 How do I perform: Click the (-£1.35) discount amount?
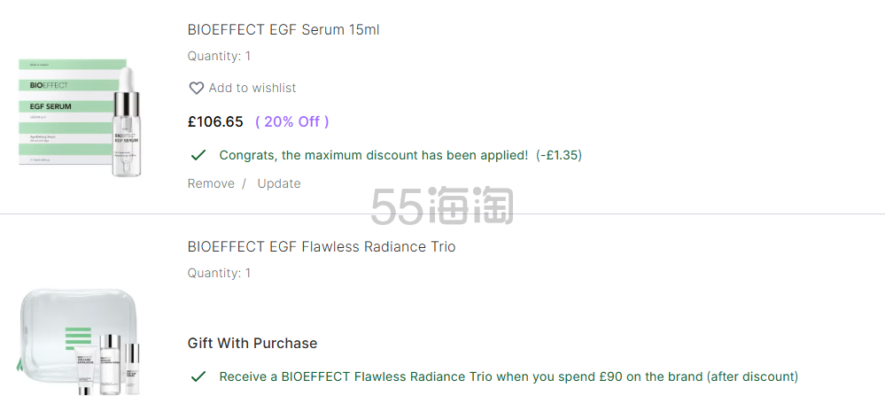pyautogui.click(x=559, y=155)
